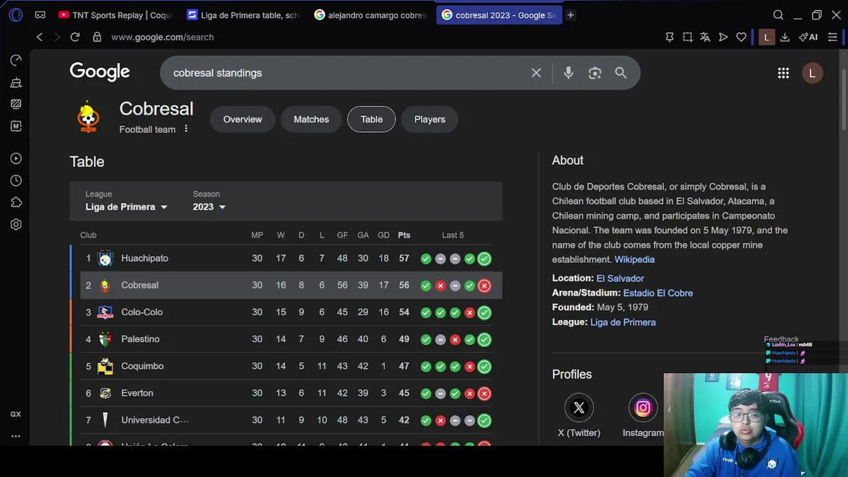Start voice search microphone
848x477 pixels.
pyautogui.click(x=568, y=73)
